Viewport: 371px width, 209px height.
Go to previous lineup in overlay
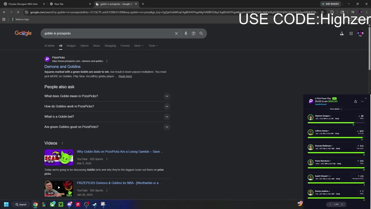(330, 204)
